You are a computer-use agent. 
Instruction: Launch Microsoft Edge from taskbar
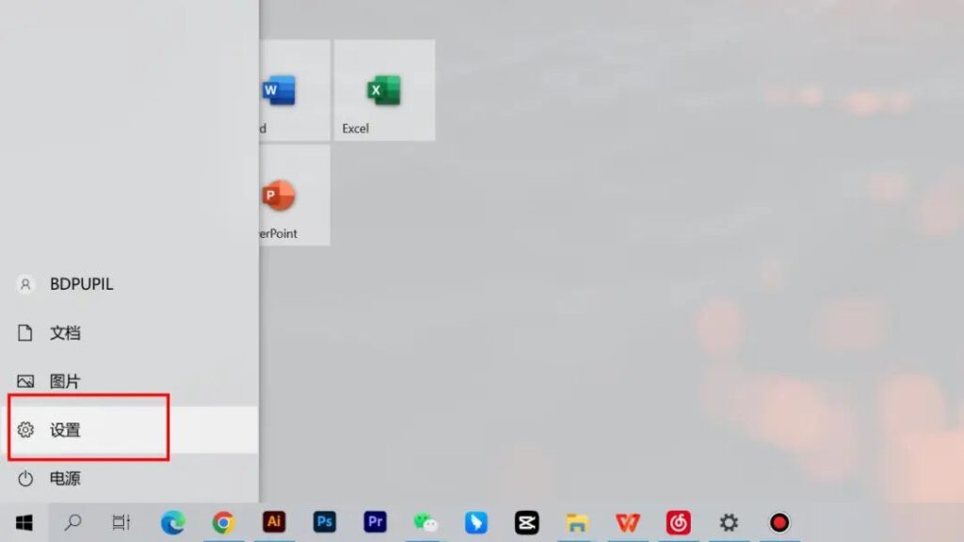tap(173, 523)
